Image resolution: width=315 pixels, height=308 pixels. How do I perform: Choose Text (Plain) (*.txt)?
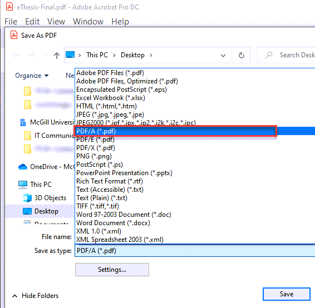(102, 198)
